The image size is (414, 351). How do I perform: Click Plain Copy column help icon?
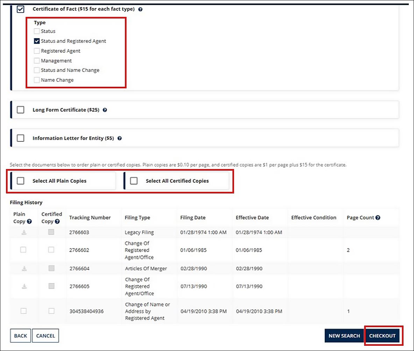(x=29, y=222)
